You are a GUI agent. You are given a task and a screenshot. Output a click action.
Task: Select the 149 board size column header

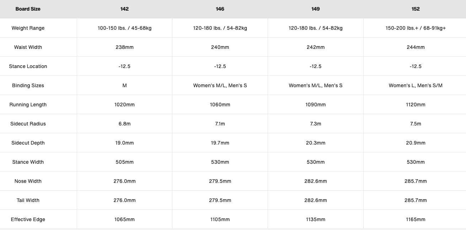[315, 9]
